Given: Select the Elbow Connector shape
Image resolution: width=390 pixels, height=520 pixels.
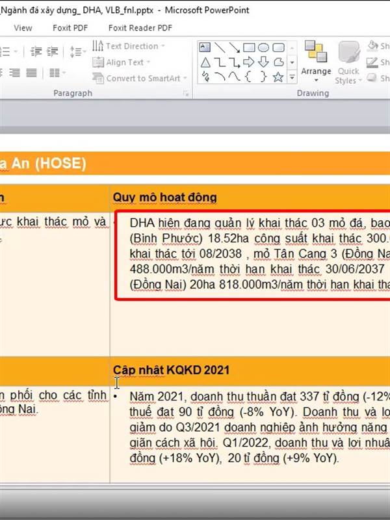Looking at the screenshot, I should [220, 62].
